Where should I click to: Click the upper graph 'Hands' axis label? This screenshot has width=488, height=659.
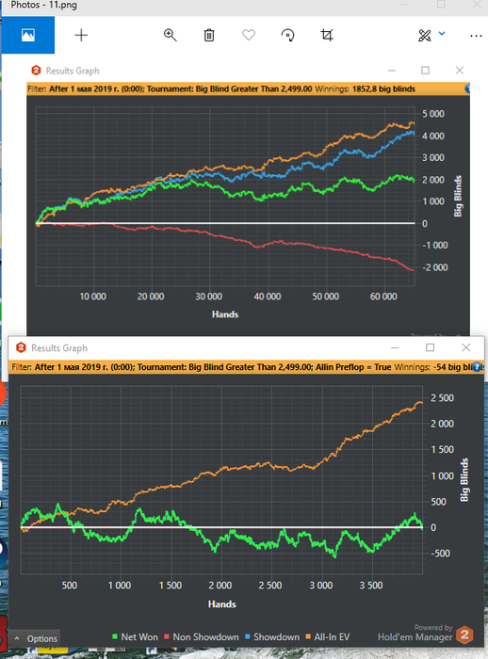pos(225,313)
